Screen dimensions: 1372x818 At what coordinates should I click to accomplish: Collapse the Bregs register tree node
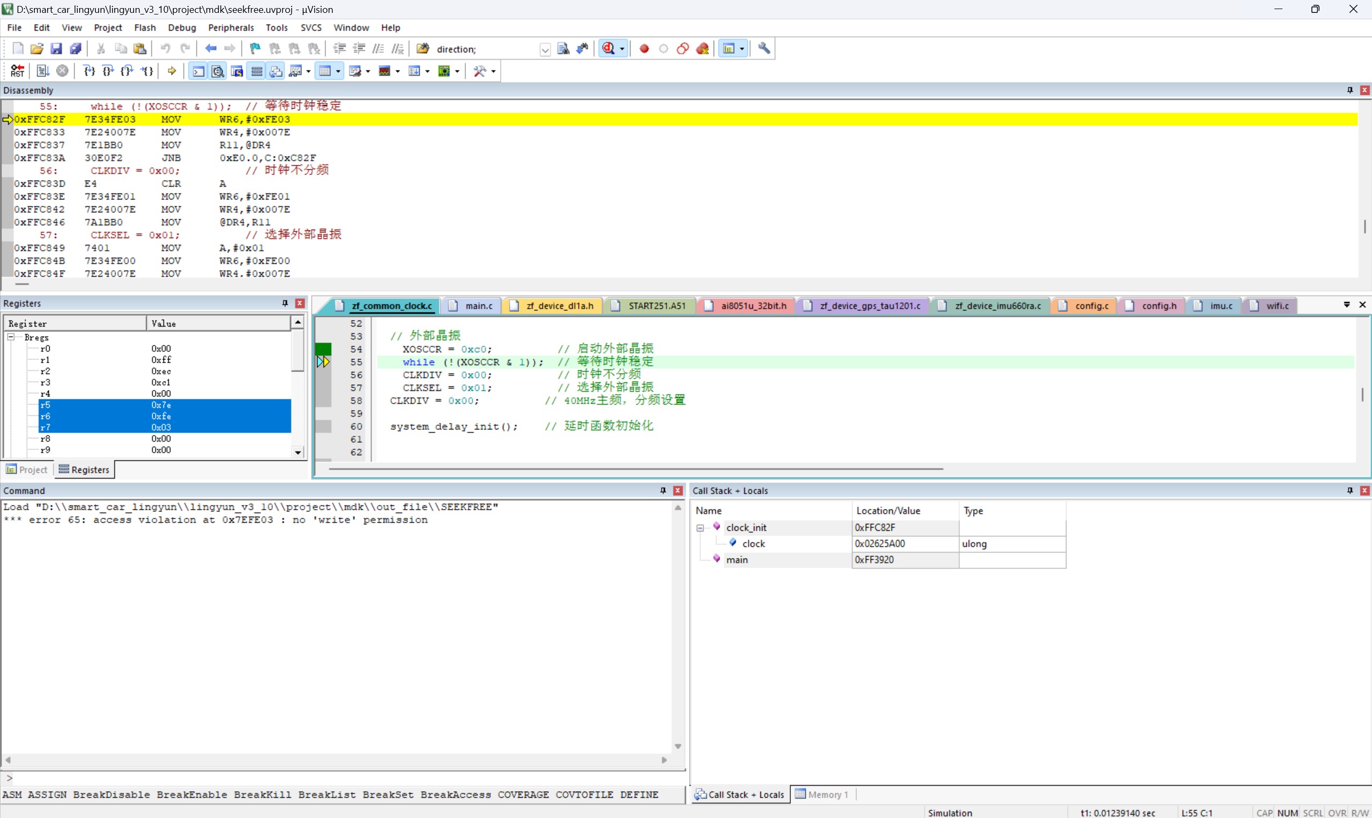[x=11, y=337]
